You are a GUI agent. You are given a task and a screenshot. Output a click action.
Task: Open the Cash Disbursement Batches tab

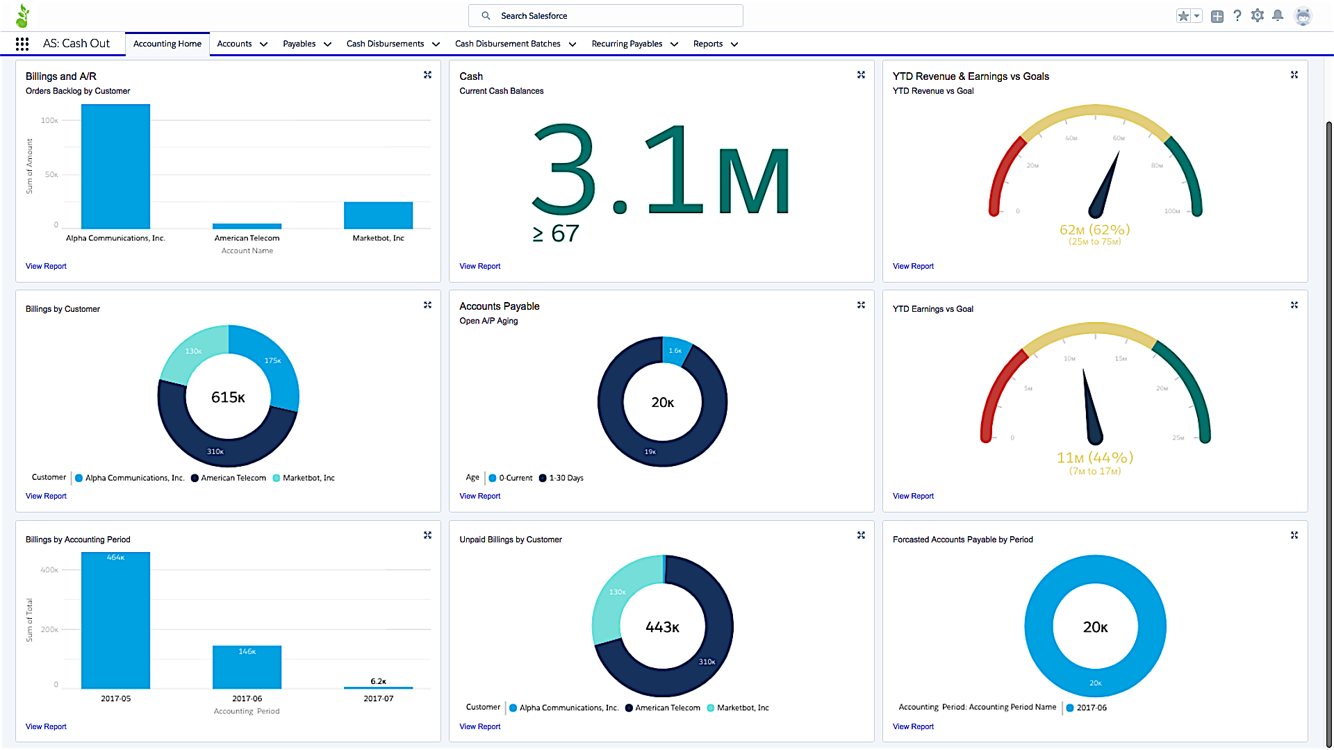click(x=508, y=44)
